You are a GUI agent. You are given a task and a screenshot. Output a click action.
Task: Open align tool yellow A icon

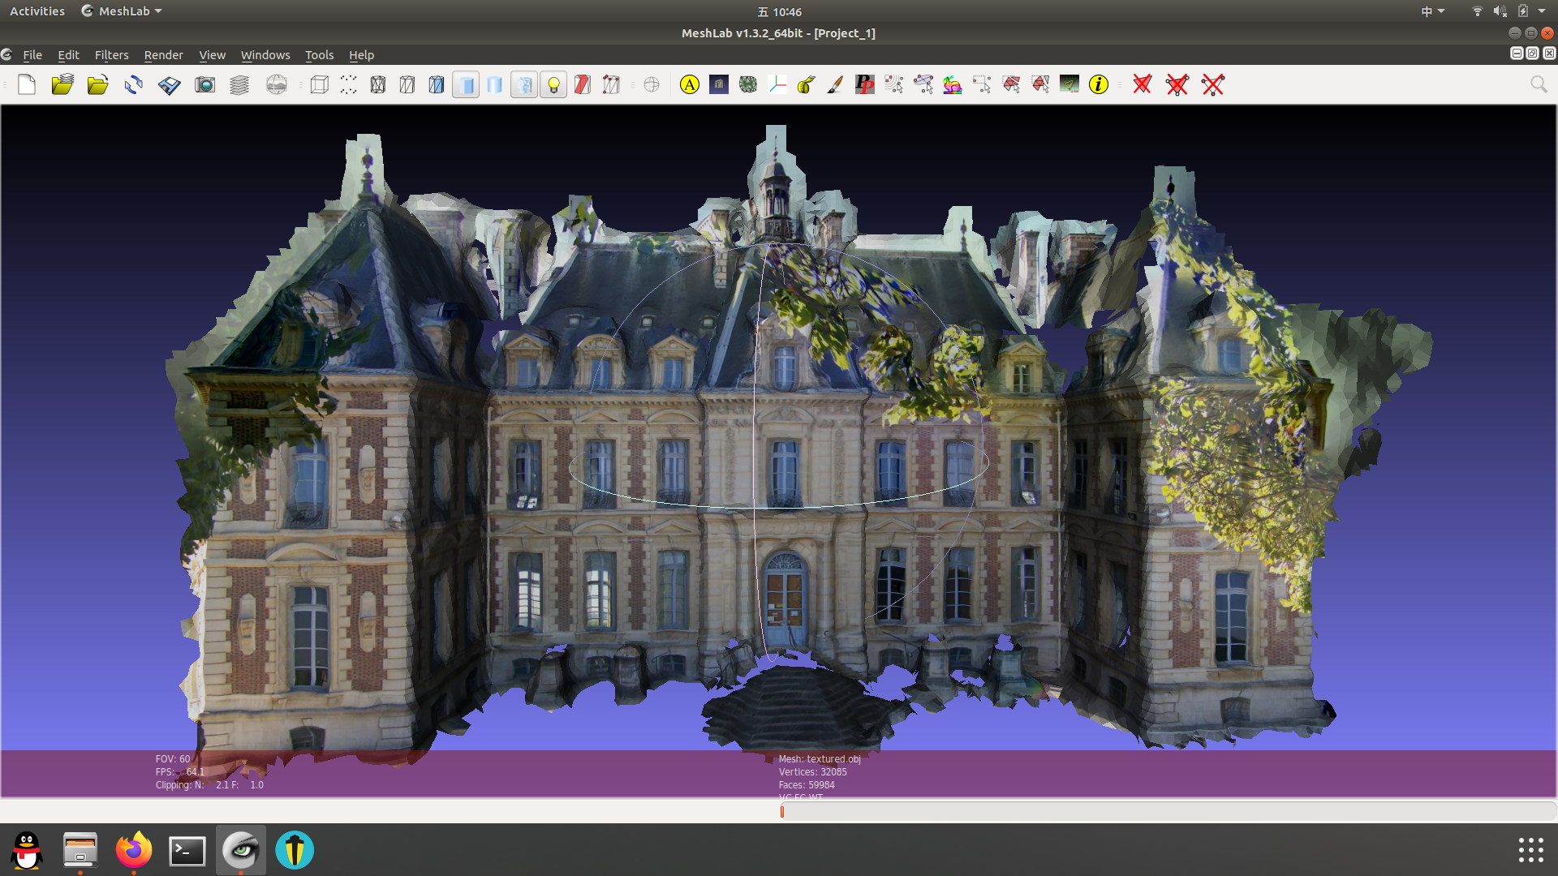click(690, 84)
